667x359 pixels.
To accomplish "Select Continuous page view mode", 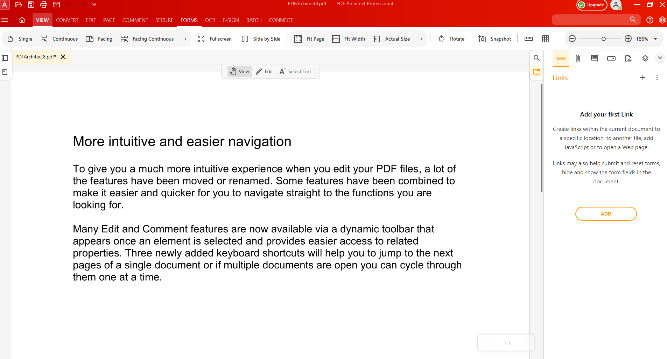I will coord(59,39).
